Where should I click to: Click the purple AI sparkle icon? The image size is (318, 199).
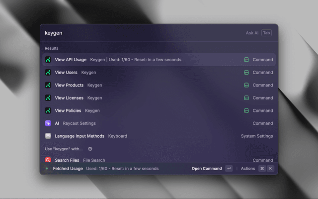point(48,123)
